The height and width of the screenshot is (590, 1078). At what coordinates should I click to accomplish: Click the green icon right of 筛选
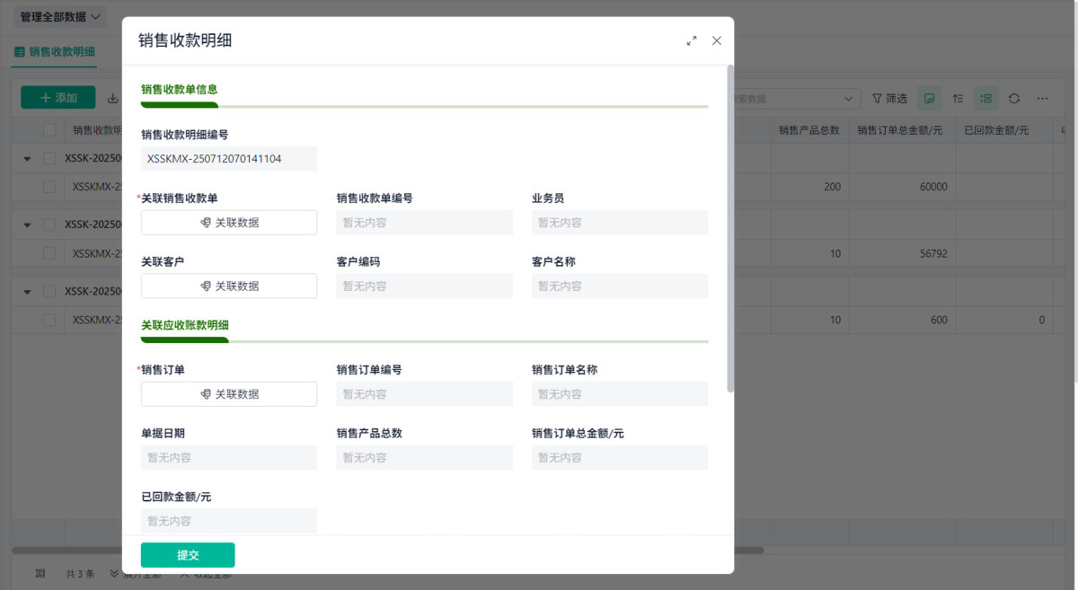tap(930, 98)
